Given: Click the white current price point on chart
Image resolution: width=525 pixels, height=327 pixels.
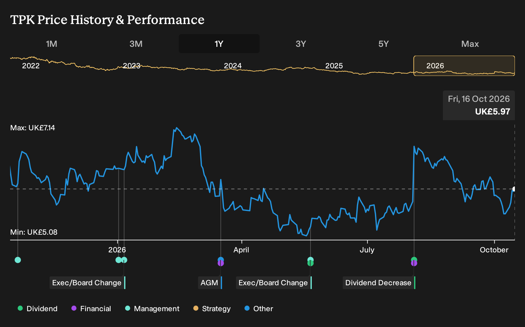Looking at the screenshot, I should coord(514,189).
